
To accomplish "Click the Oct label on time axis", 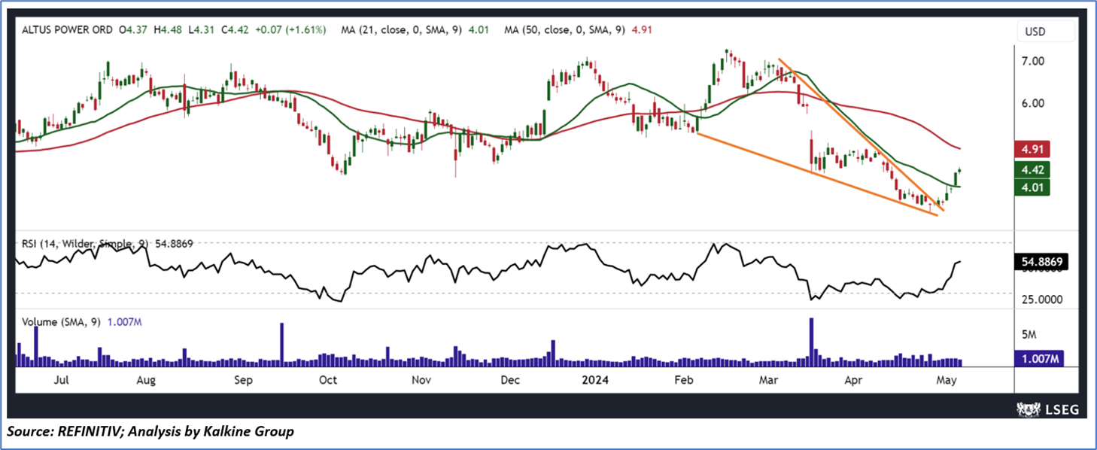I will click(x=327, y=380).
